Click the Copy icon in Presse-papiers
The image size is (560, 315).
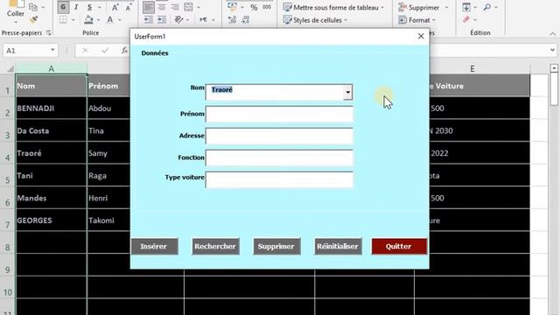click(33, 7)
